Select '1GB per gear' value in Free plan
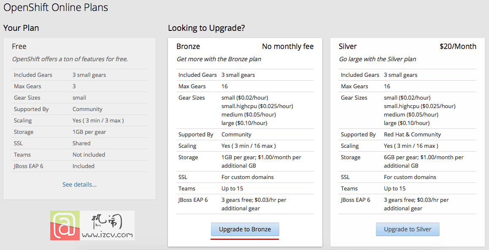This screenshot has width=489, height=250. [x=89, y=132]
